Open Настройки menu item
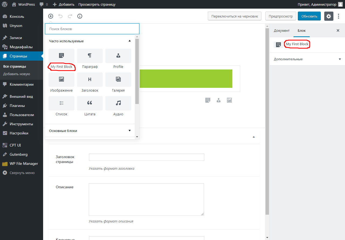This screenshot has width=345, height=240. click(22, 133)
